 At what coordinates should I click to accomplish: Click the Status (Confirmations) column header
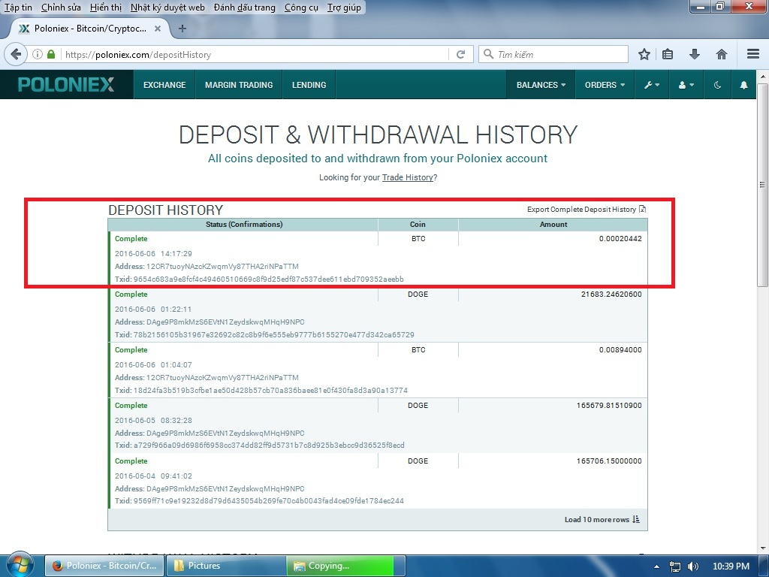(244, 224)
